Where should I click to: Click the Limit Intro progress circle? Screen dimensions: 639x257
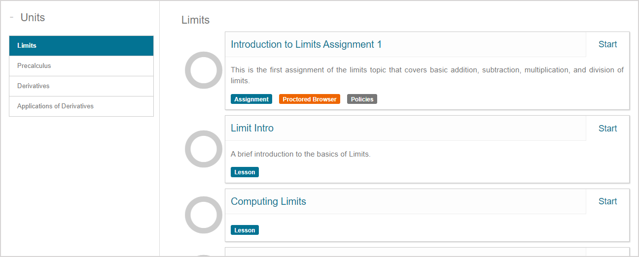[204, 149]
